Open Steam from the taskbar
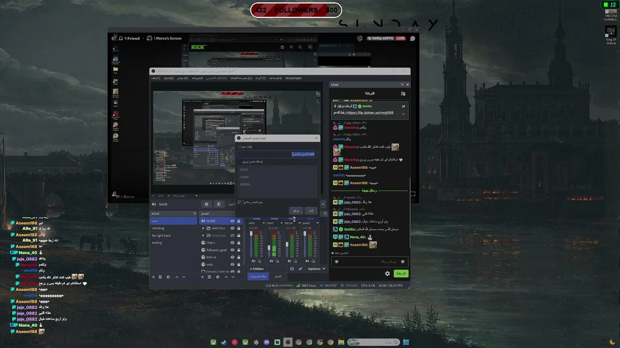 224,342
